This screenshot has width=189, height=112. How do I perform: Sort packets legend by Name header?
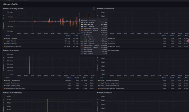(8, 36)
